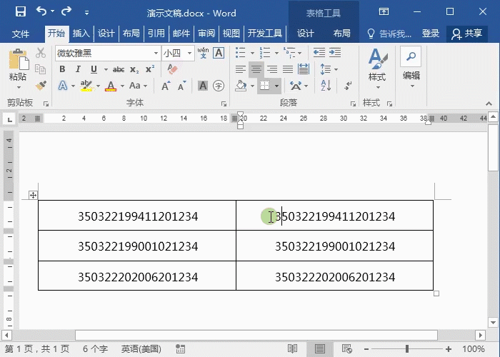Increase paragraph indent

(x=335, y=53)
